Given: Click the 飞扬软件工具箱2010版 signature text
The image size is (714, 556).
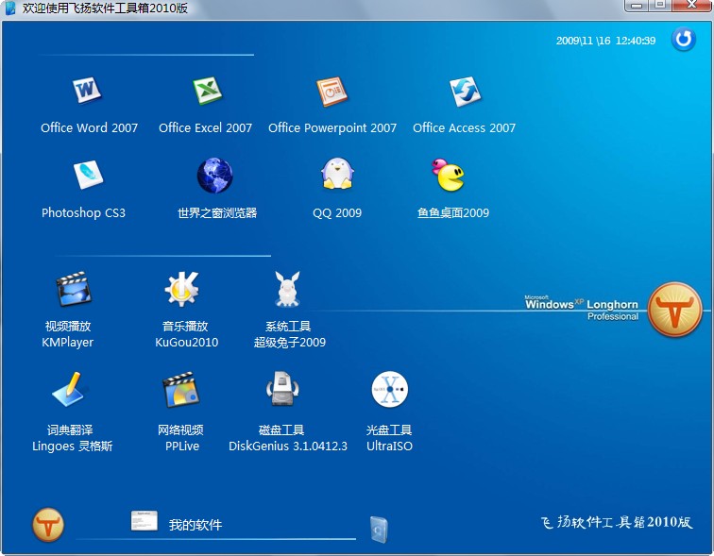Looking at the screenshot, I should click(x=617, y=522).
